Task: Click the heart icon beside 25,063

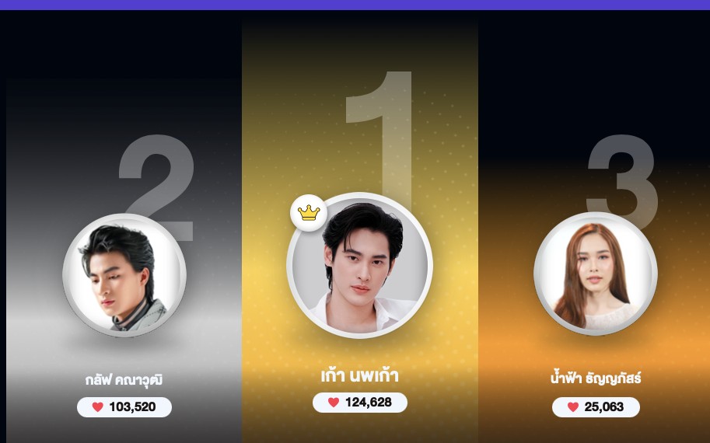Action: point(573,406)
